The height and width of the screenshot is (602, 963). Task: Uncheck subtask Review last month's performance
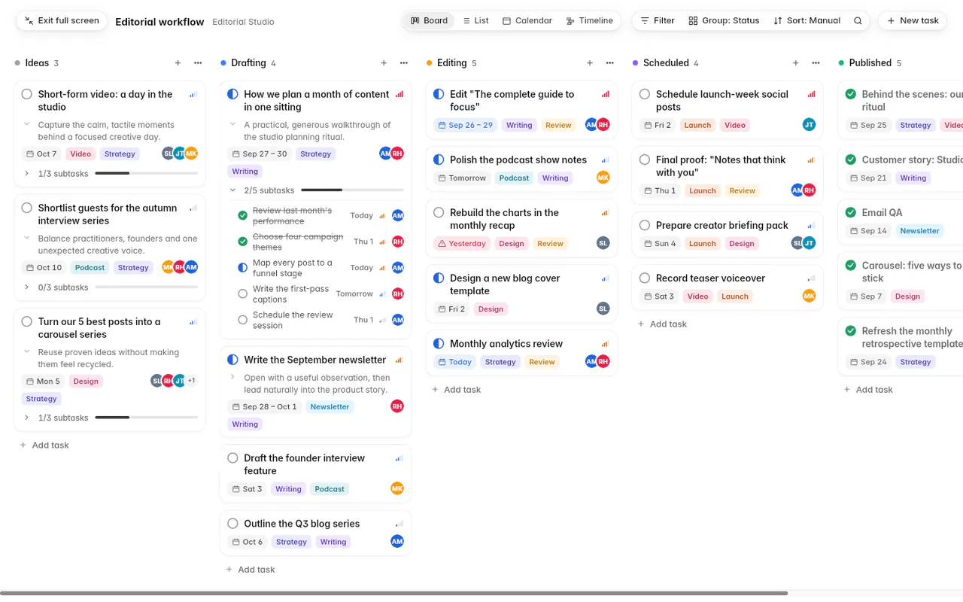pyautogui.click(x=242, y=216)
